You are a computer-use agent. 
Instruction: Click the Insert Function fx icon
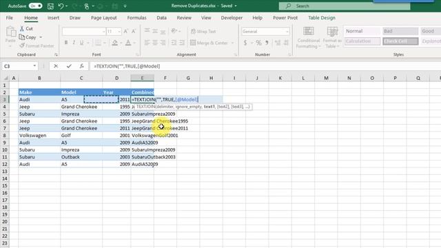point(81,66)
